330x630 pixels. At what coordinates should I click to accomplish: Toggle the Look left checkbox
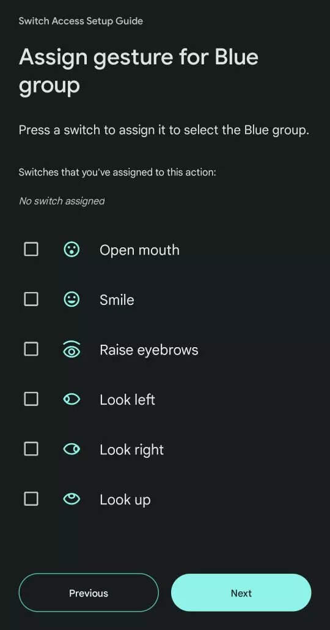[x=31, y=399]
